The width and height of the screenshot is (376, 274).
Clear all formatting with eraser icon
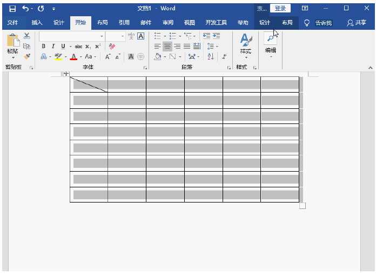tap(112, 46)
